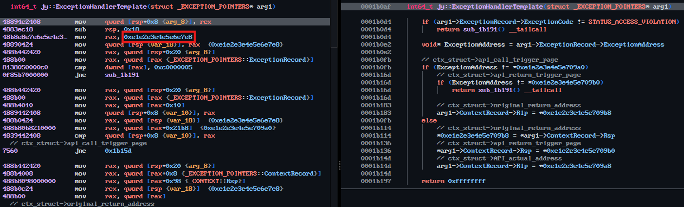Screen dimensions: 684x207
Task: Click the void* ExceptionAddress declaration line
Action: 543,44
